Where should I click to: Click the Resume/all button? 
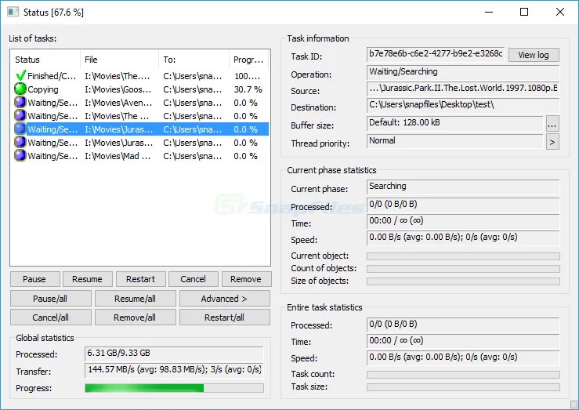pyautogui.click(x=135, y=299)
